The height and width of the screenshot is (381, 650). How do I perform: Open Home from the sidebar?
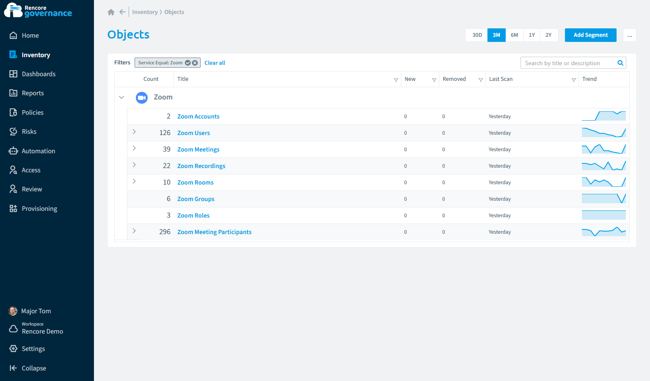pyautogui.click(x=30, y=36)
